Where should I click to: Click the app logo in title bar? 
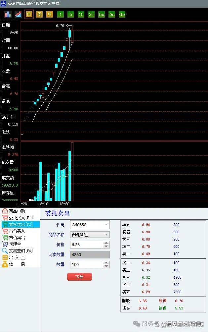pos(4,3)
